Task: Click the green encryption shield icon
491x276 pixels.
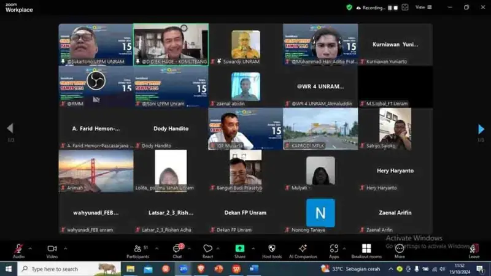Action: coord(349,7)
